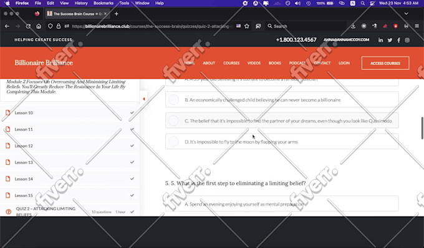Click the country flag icon in address bar
424x248 pixels.
238,26
